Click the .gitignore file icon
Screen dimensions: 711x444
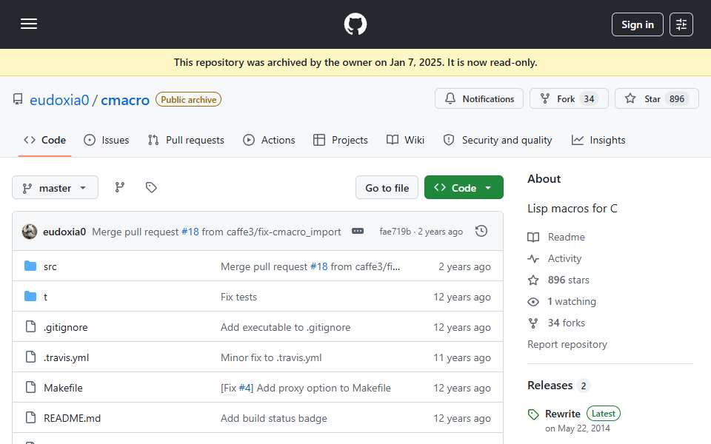point(30,326)
